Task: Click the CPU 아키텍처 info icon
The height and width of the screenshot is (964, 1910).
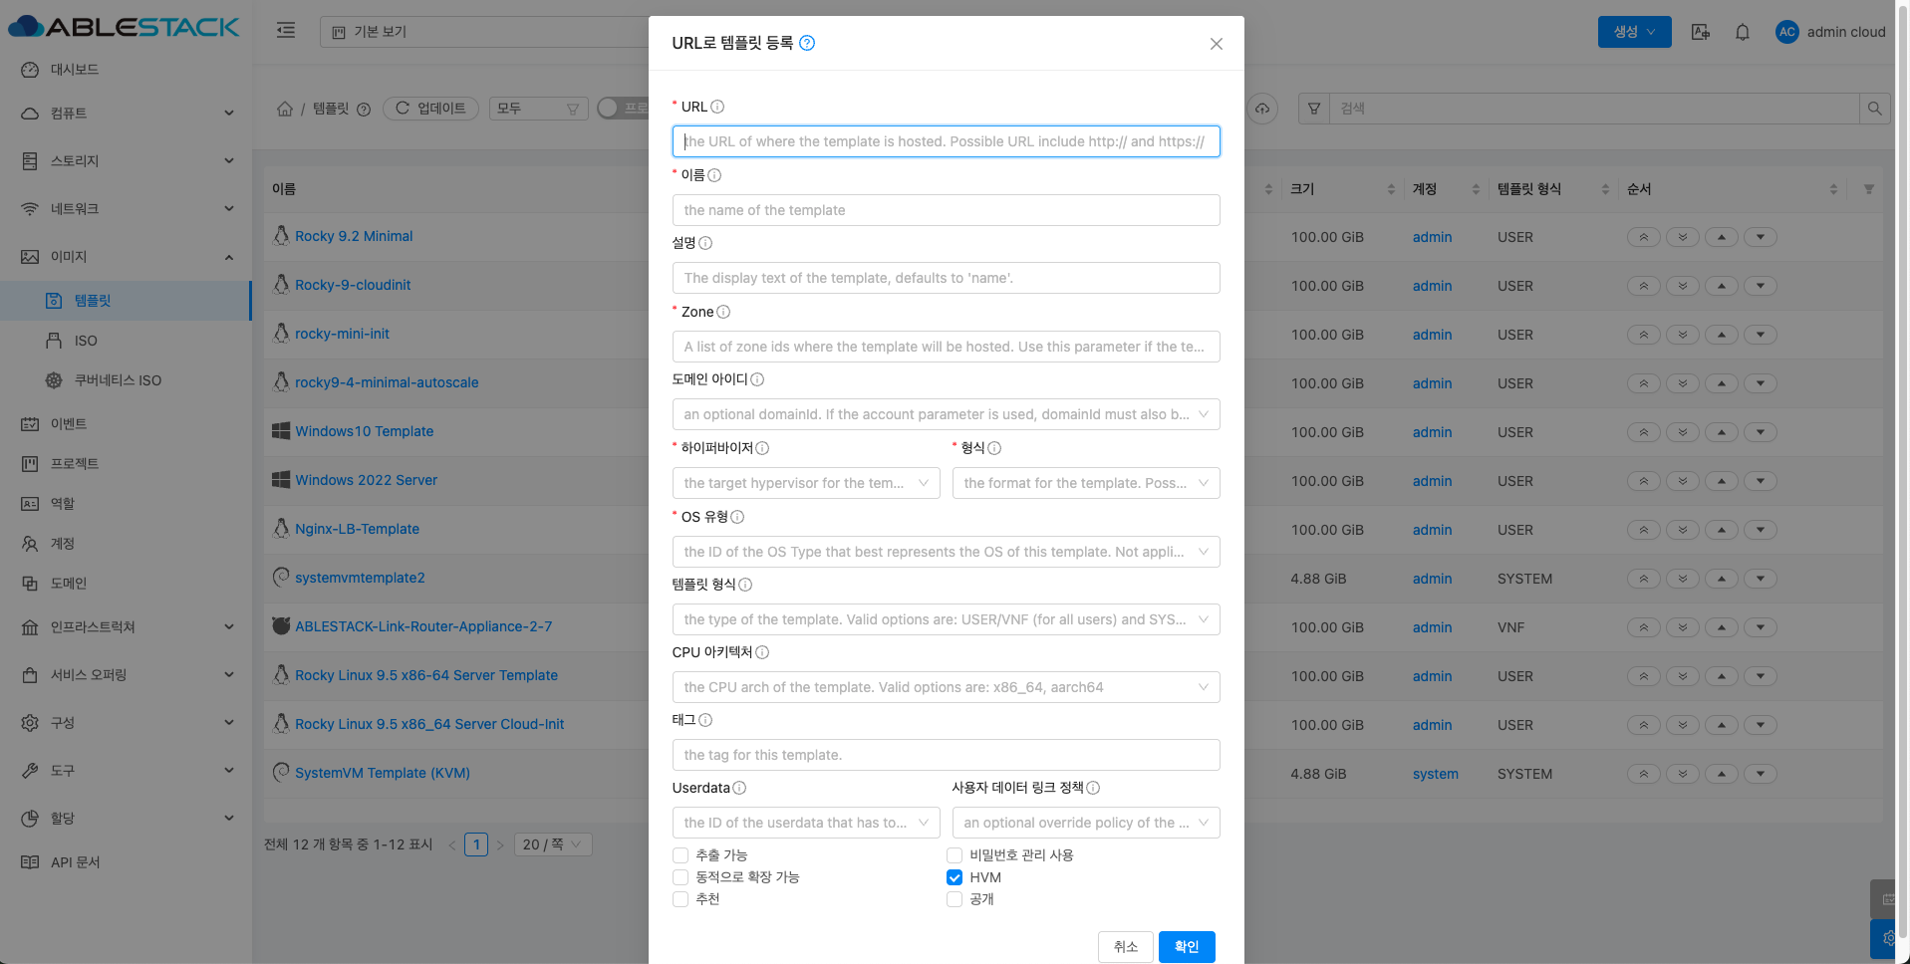Action: pyautogui.click(x=762, y=652)
